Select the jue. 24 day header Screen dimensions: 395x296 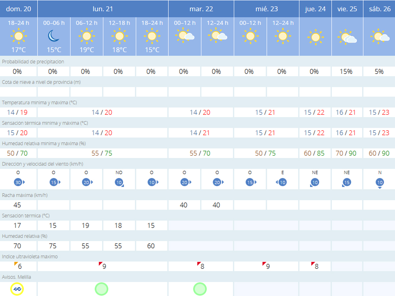(x=315, y=9)
